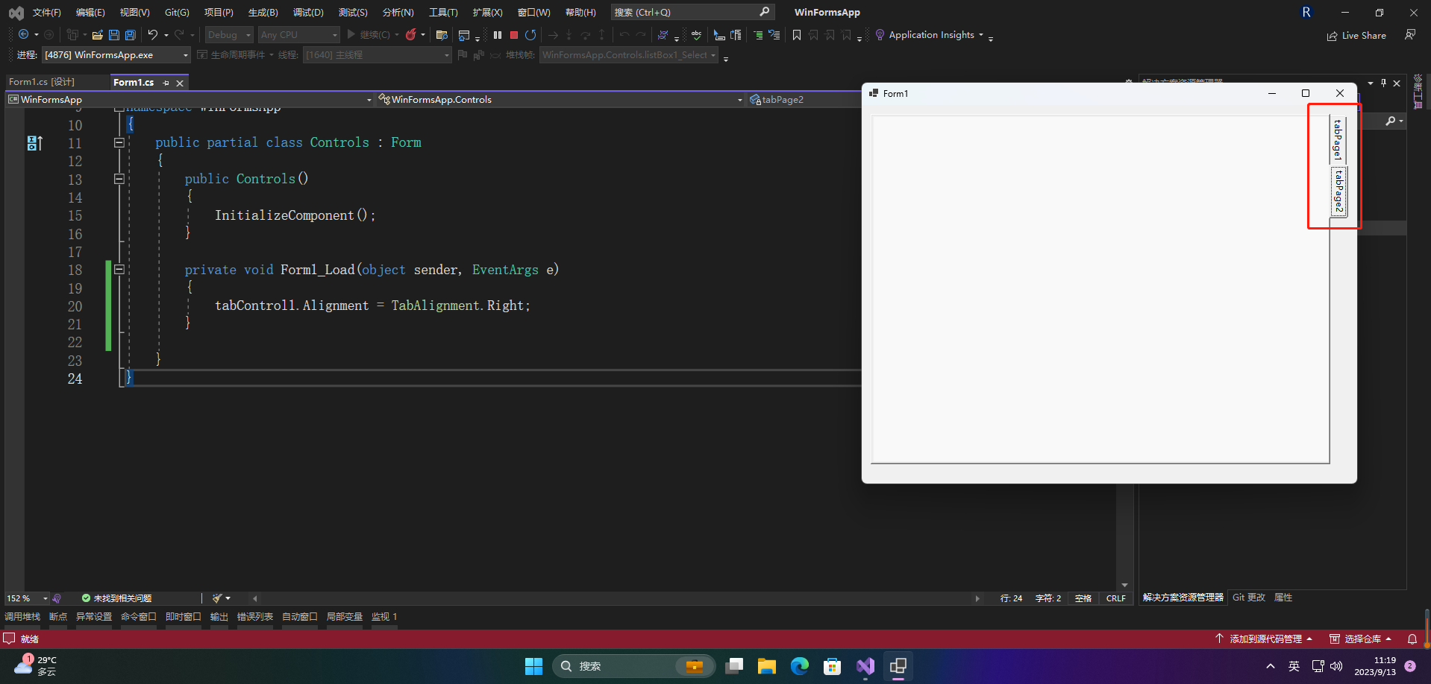Select tabPage2 in the Form1 window

[1338, 191]
